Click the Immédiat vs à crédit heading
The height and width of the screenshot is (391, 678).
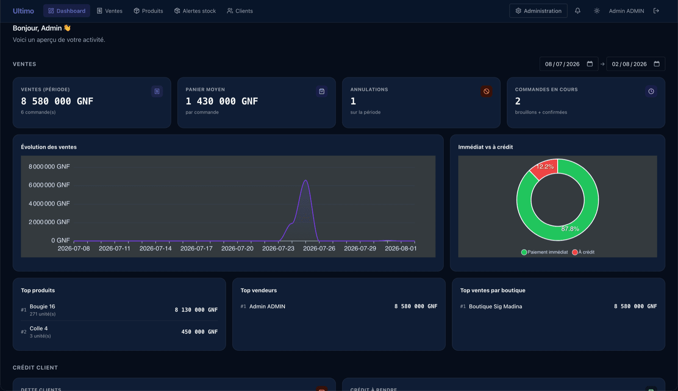tap(485, 147)
